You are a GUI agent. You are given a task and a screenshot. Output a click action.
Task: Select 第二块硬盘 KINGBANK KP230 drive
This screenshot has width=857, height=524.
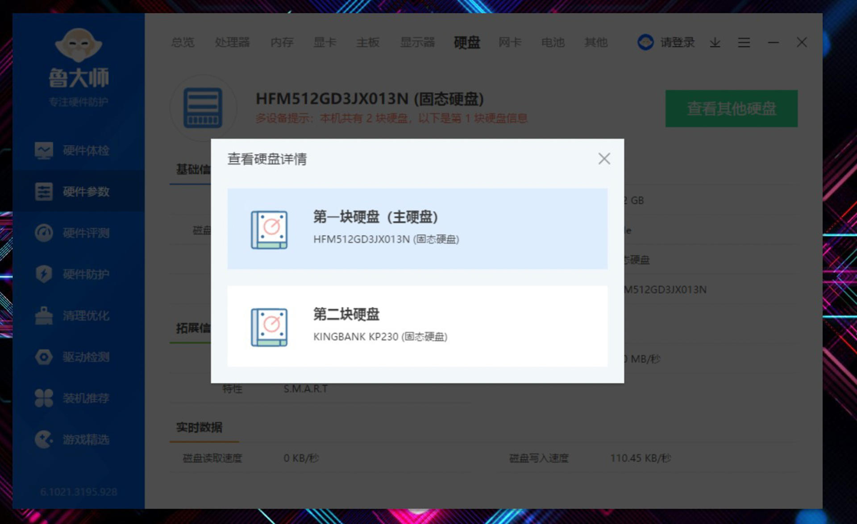[x=417, y=325]
